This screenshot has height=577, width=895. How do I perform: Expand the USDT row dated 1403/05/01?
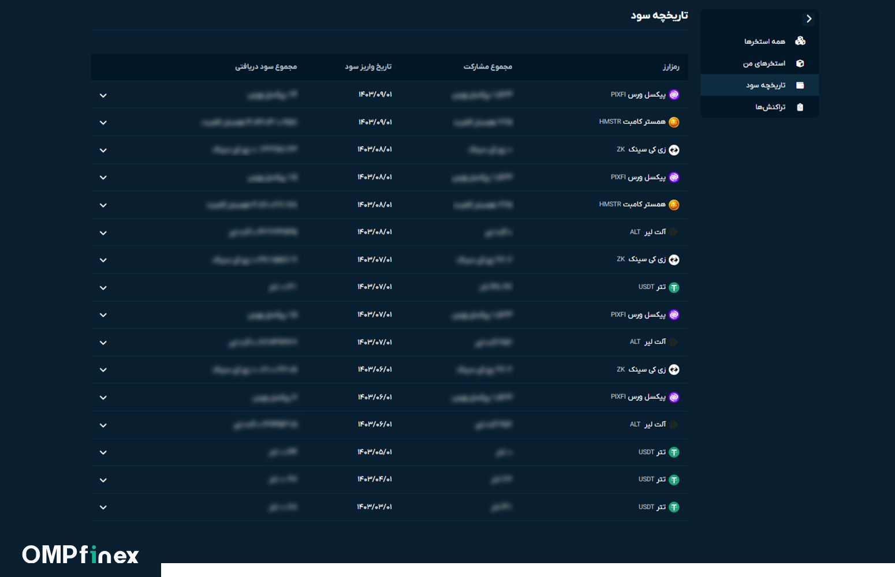(103, 452)
